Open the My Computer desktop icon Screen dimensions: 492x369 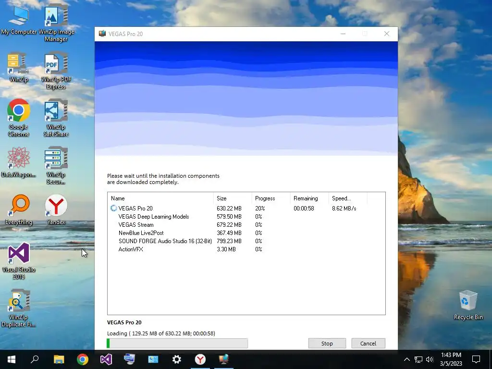tap(19, 20)
